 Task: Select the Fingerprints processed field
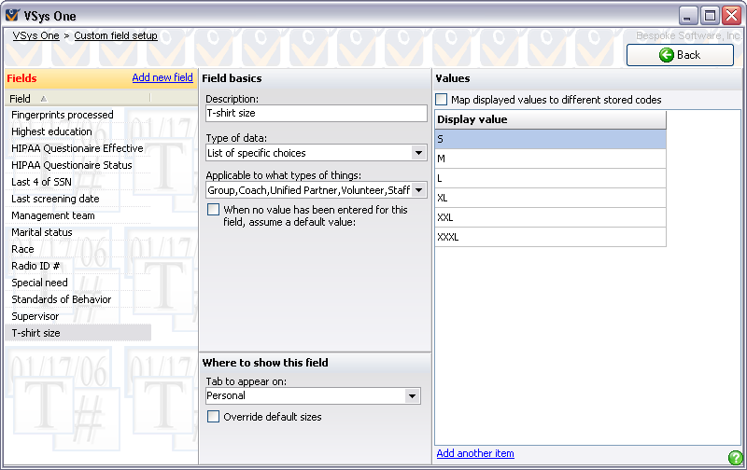(x=78, y=115)
